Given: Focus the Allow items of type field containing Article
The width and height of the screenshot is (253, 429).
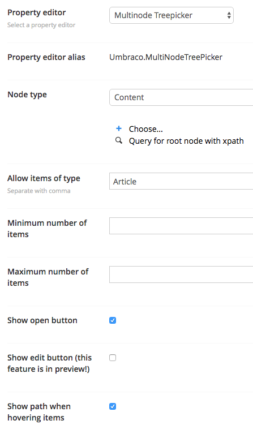Looking at the screenshot, I should tap(181, 181).
